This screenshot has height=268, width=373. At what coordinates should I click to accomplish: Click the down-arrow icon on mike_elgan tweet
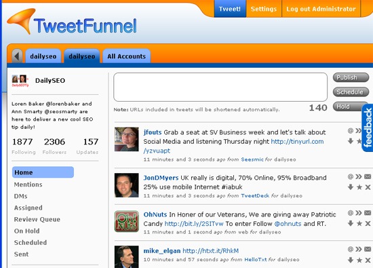(351, 260)
